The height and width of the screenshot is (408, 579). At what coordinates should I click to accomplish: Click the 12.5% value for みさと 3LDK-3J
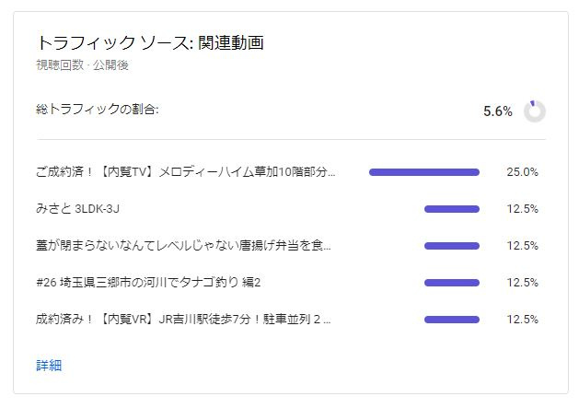point(522,209)
